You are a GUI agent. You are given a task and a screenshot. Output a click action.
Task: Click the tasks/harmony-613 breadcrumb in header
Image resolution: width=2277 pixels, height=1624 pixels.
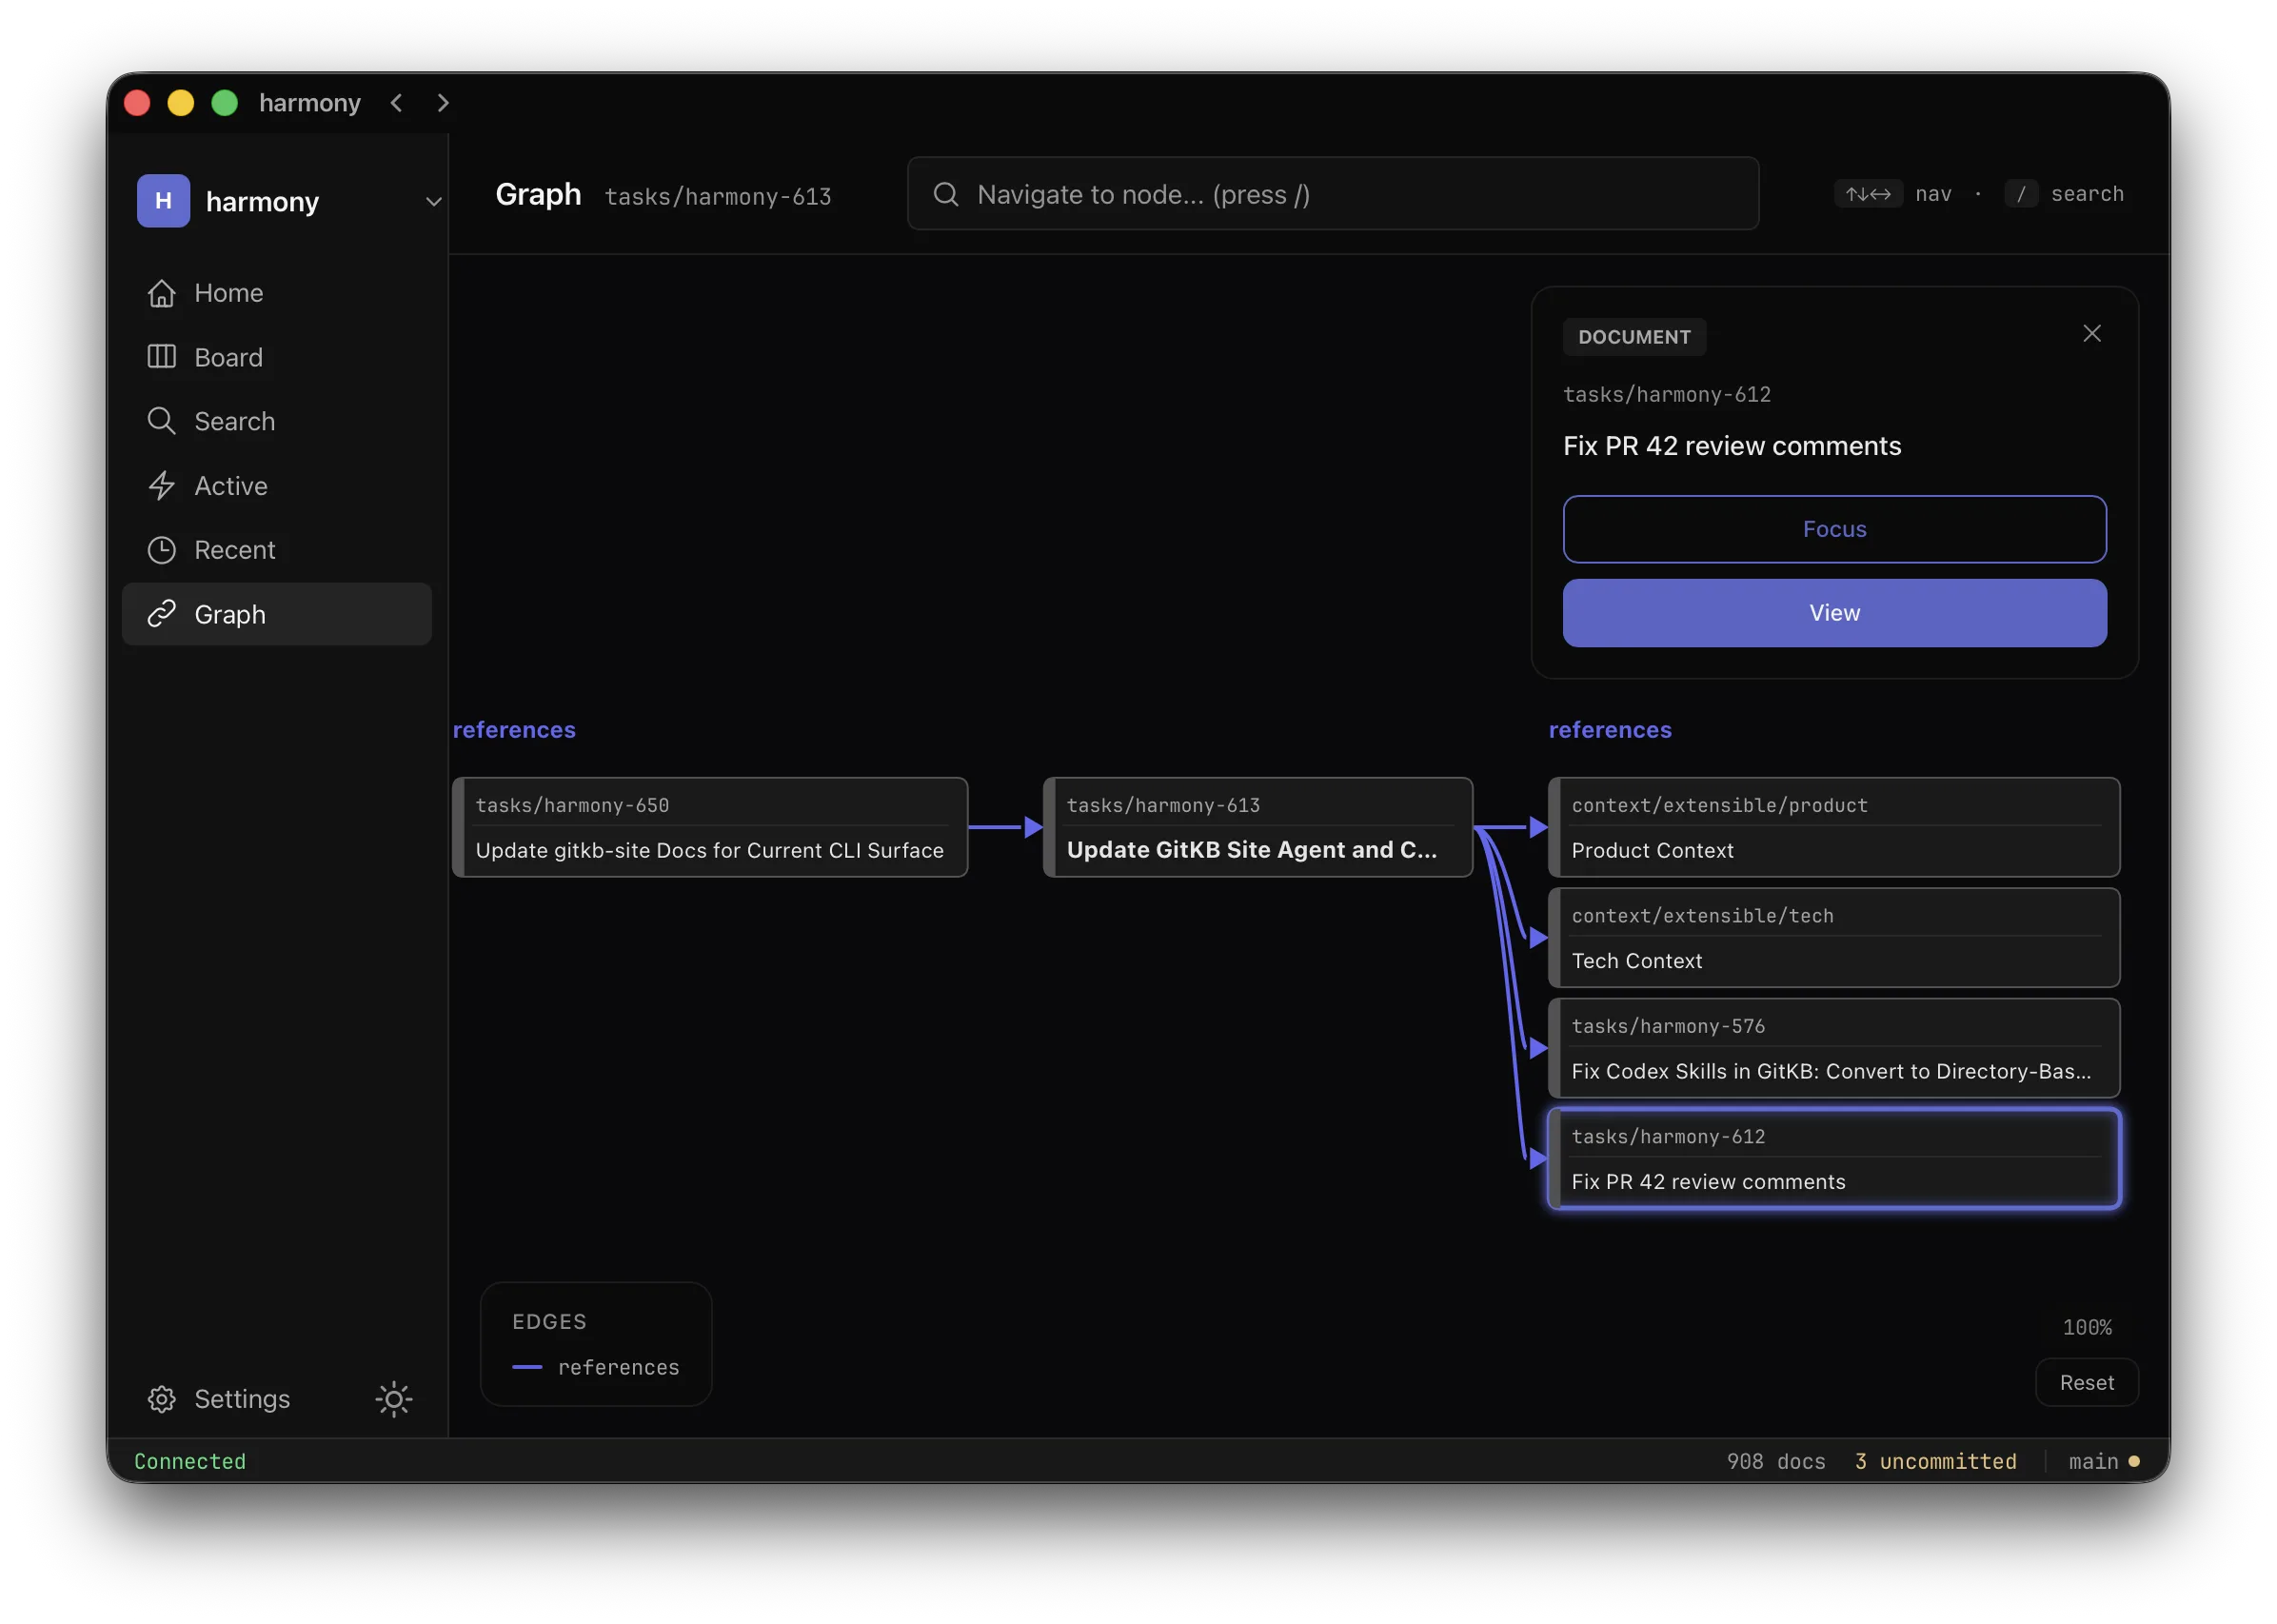717,196
